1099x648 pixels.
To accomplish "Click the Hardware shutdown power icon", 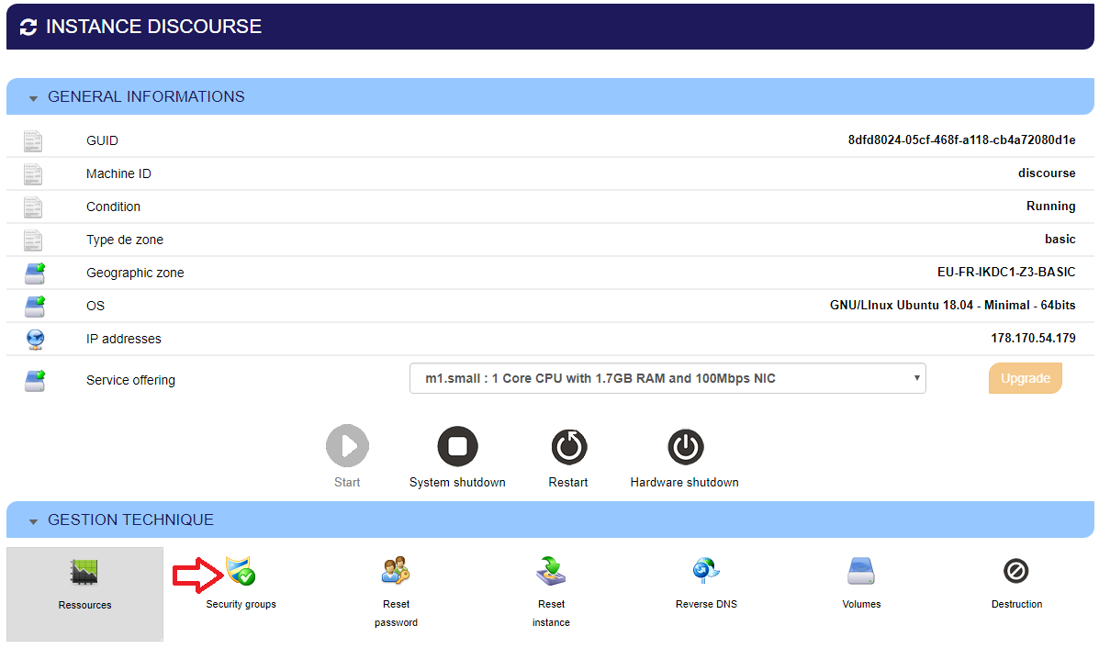I will coord(686,447).
